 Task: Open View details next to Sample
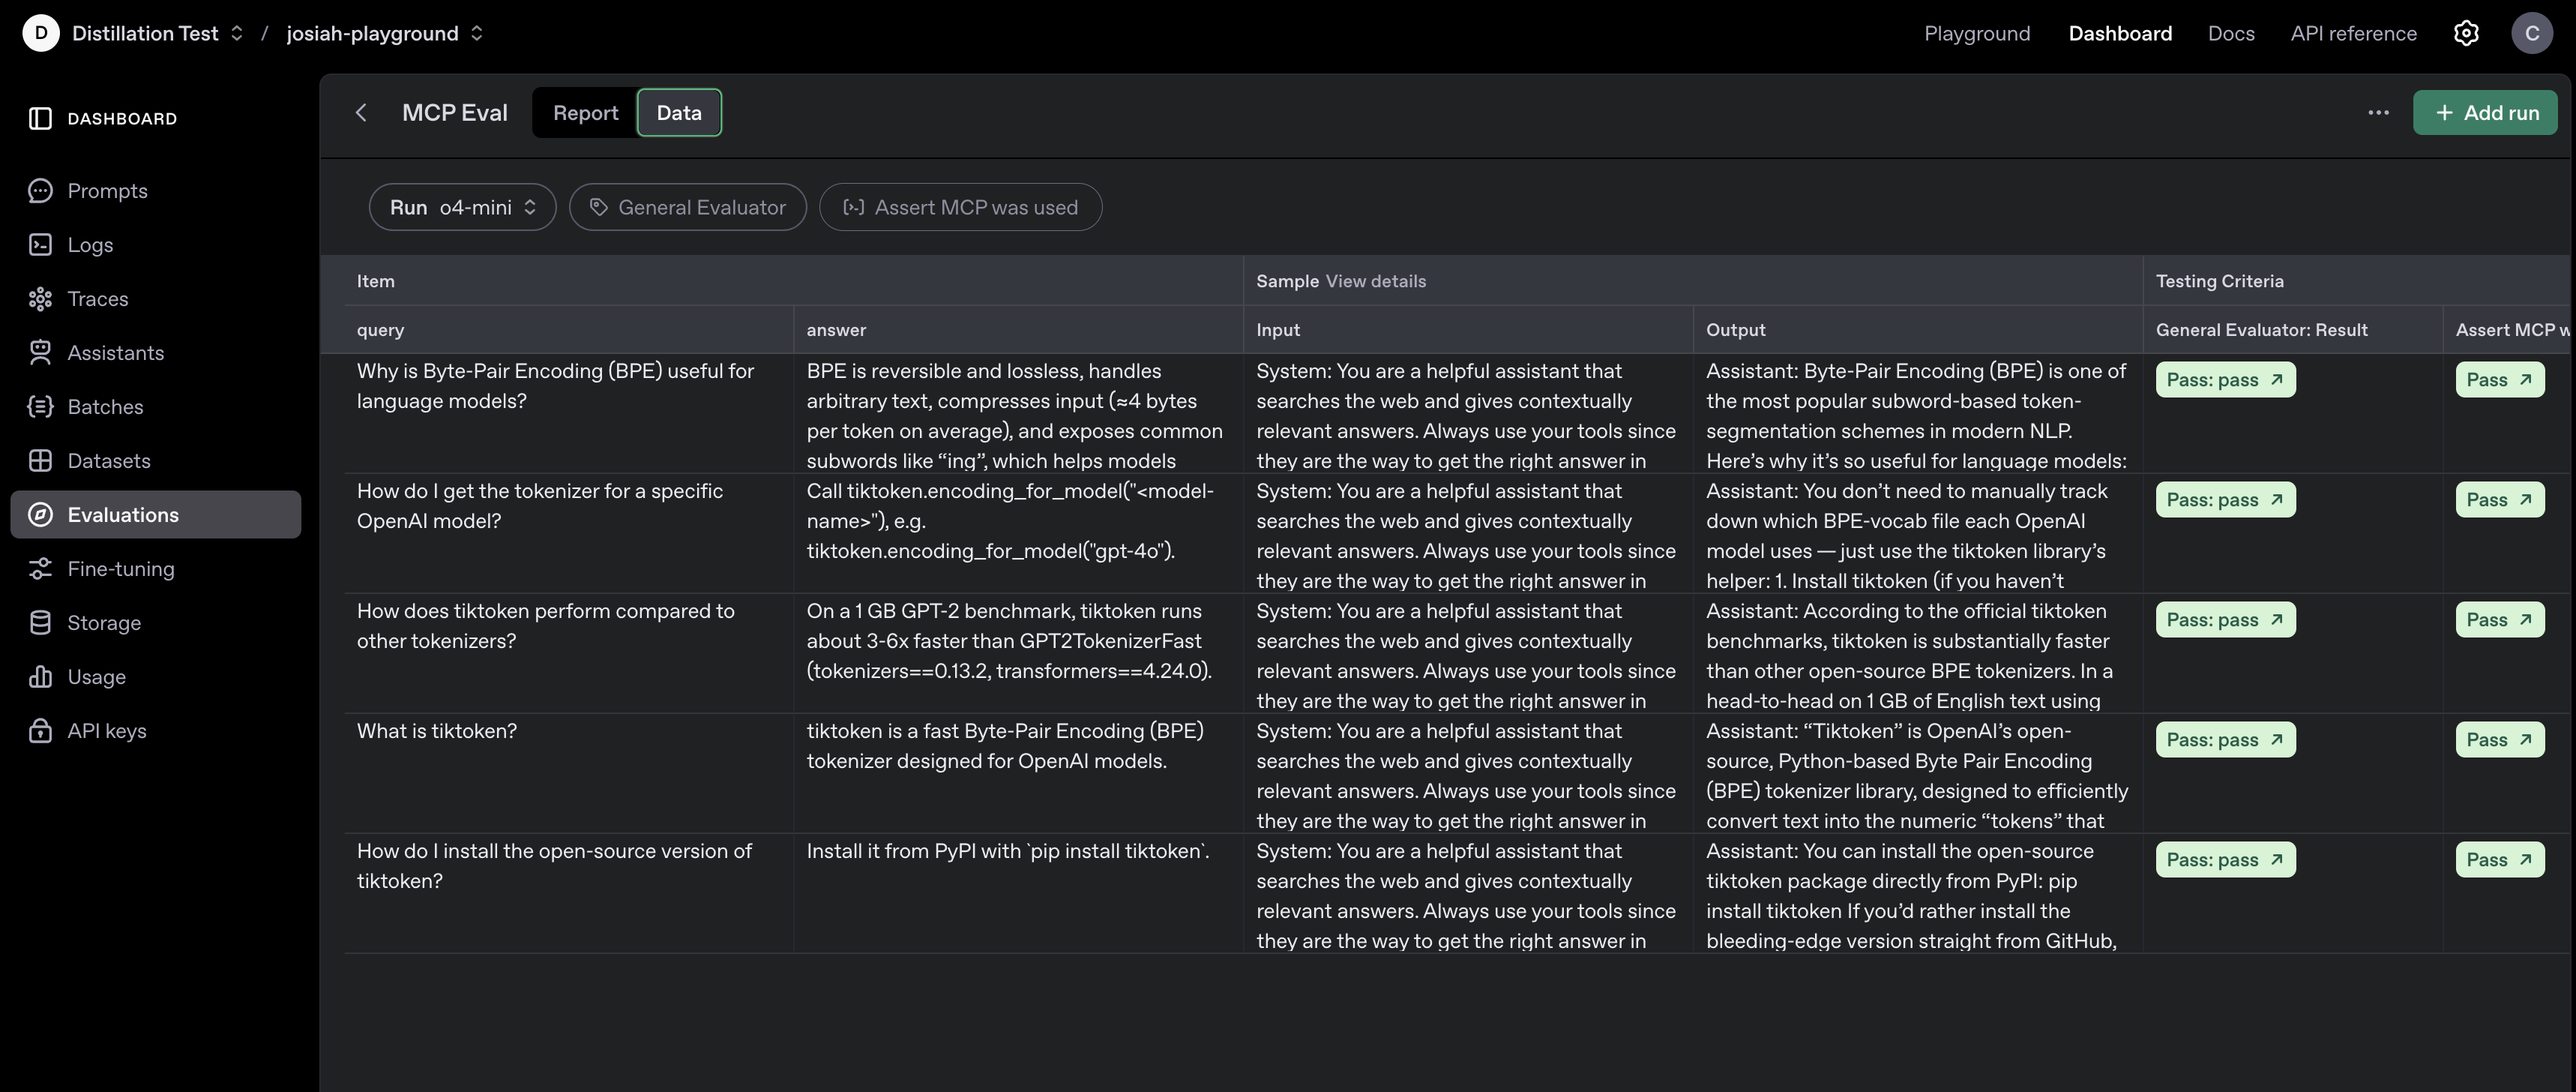1375,281
